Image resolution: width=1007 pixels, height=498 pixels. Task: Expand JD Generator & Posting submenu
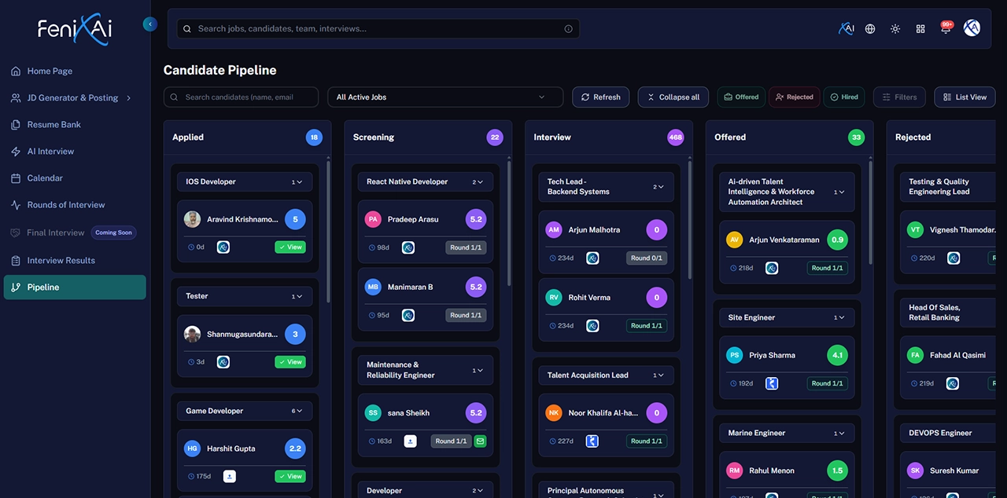click(x=128, y=98)
